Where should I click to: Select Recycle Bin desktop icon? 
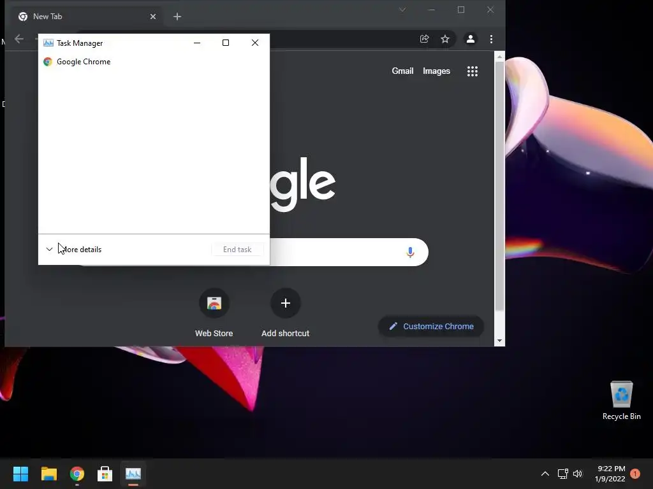[x=621, y=400]
